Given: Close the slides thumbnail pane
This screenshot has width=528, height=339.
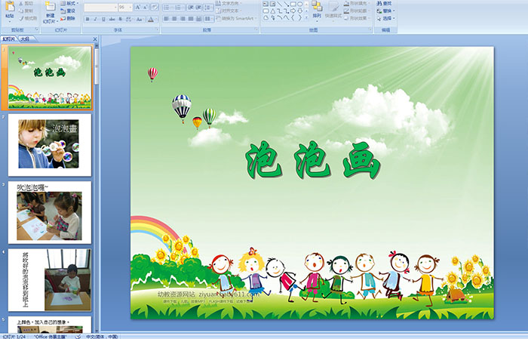Looking at the screenshot, I should click(95, 39).
